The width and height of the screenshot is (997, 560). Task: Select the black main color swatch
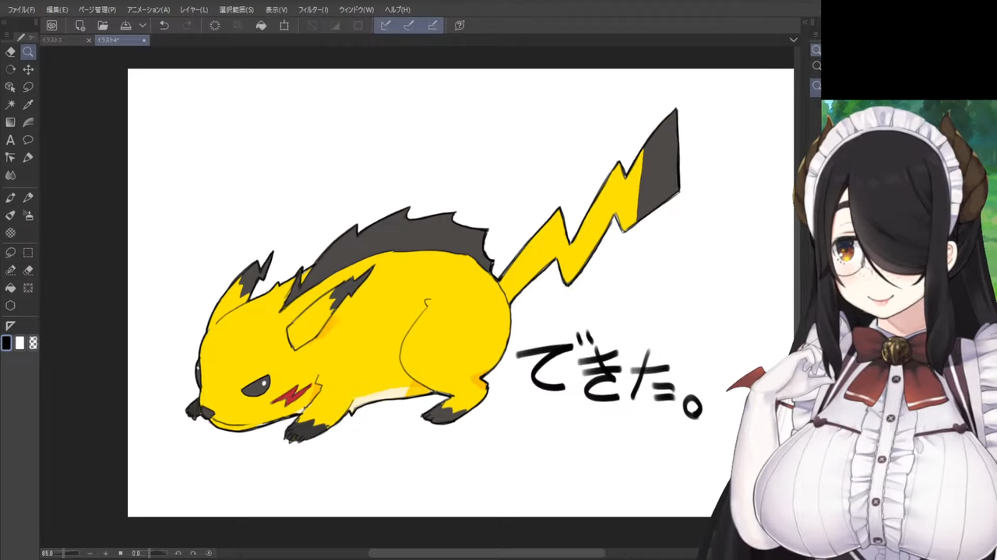tap(7, 343)
